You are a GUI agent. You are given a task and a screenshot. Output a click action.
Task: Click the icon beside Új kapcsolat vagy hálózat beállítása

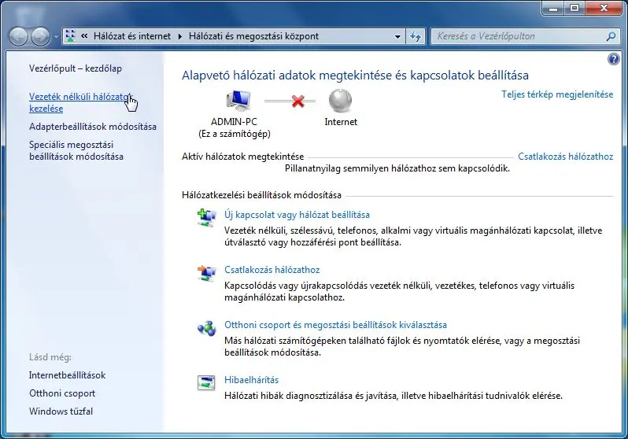(206, 219)
